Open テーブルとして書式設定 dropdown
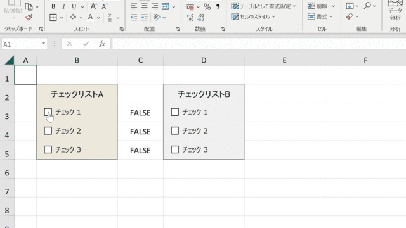The image size is (406, 228). 294,6
